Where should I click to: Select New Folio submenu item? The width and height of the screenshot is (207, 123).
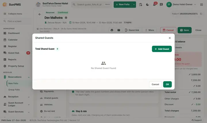pyautogui.click(x=13, y=83)
